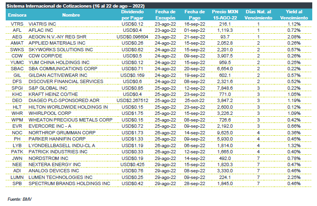Select PATRICK INDUSTRIES INC name
Screen dimensions: 317x206
click(x=58, y=152)
